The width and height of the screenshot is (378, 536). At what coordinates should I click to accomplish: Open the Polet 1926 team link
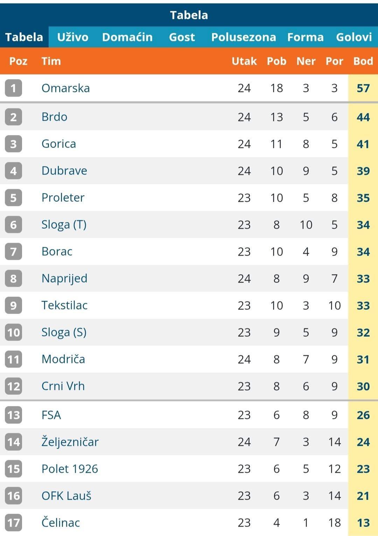tap(70, 469)
